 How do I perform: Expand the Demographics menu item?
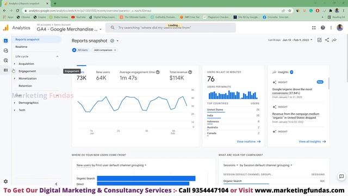15,103
